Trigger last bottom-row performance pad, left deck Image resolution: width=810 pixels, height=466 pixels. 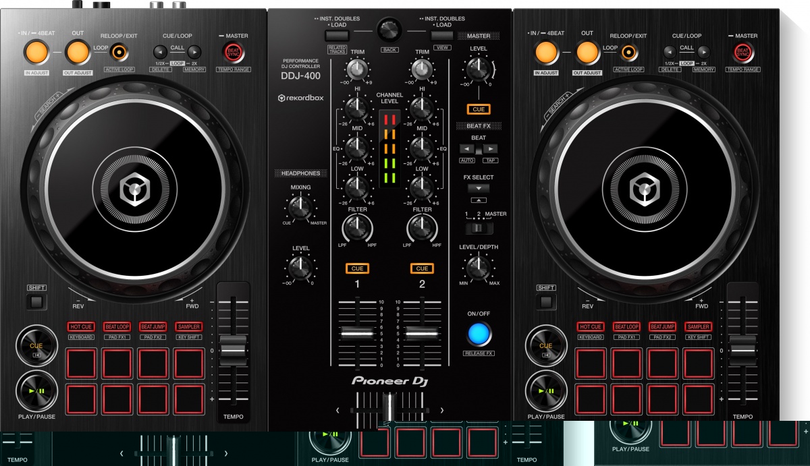point(188,399)
